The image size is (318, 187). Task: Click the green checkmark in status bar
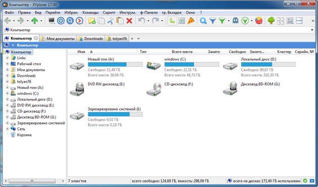pyautogui.click(x=305, y=180)
